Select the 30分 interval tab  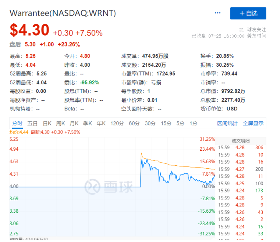[150, 123]
